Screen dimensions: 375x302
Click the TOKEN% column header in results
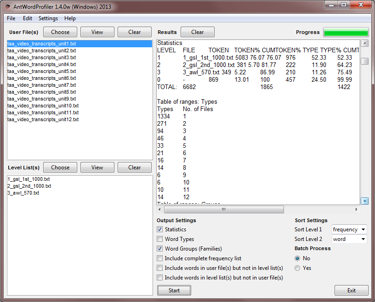(x=247, y=50)
